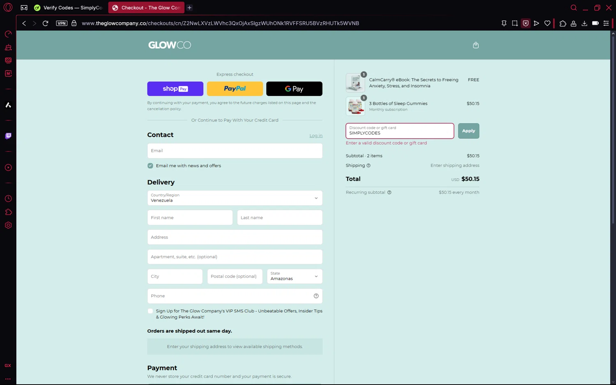Click the Sleep Gummies product thumbnail
This screenshot has height=385, width=616.
pos(355,106)
